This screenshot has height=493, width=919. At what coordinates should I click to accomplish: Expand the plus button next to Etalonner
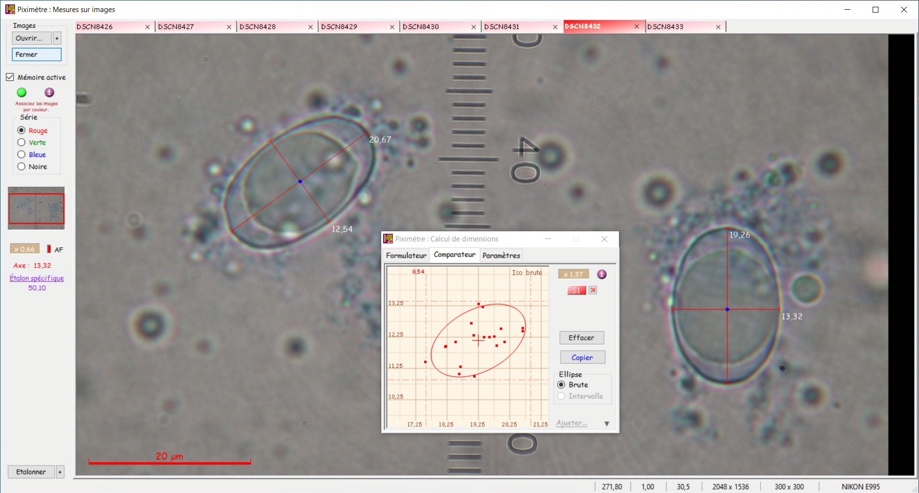[60, 472]
